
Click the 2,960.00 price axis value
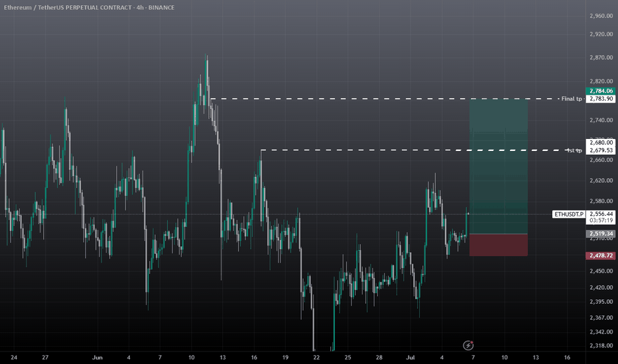pos(601,16)
